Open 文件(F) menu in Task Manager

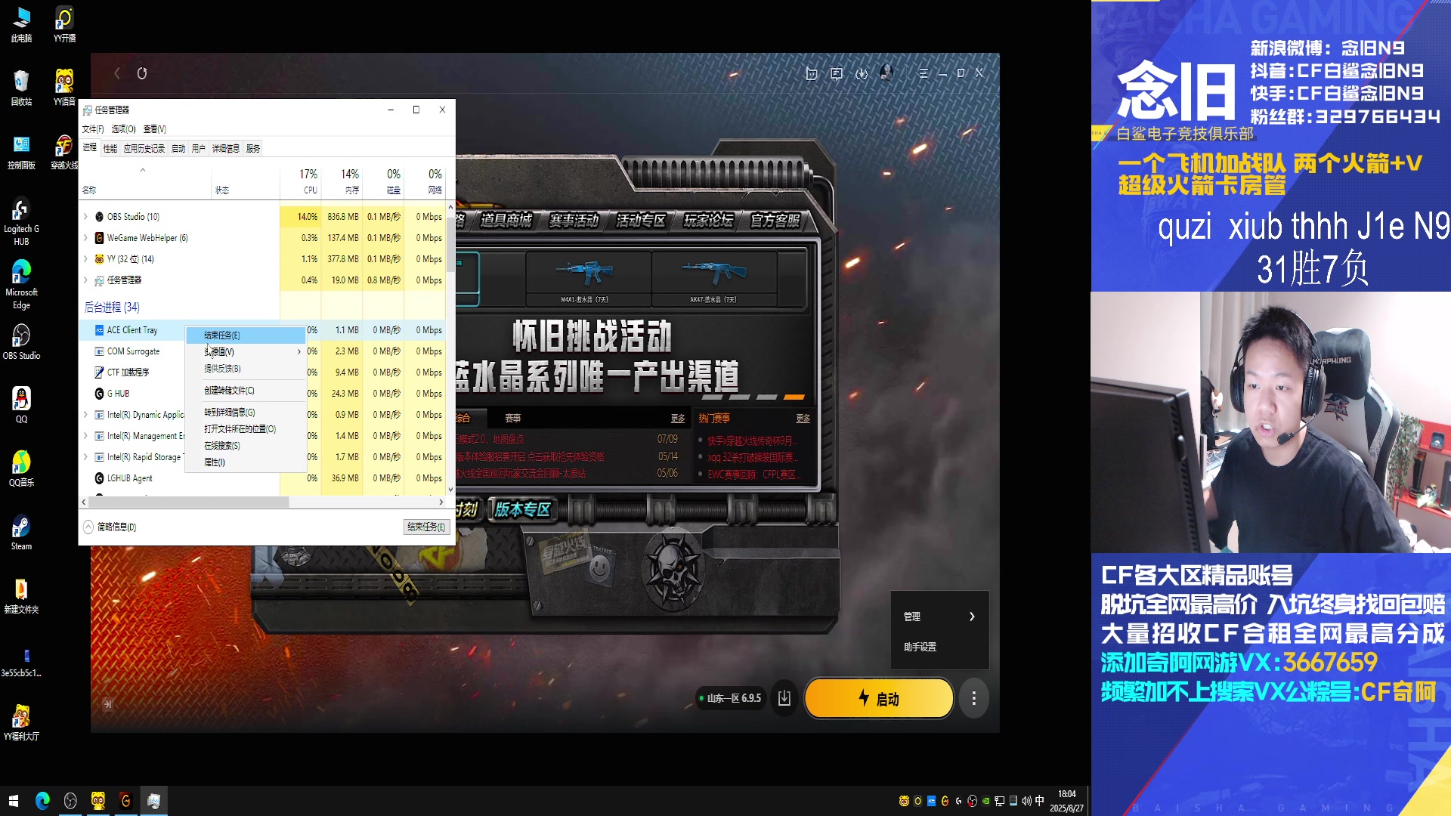point(93,129)
